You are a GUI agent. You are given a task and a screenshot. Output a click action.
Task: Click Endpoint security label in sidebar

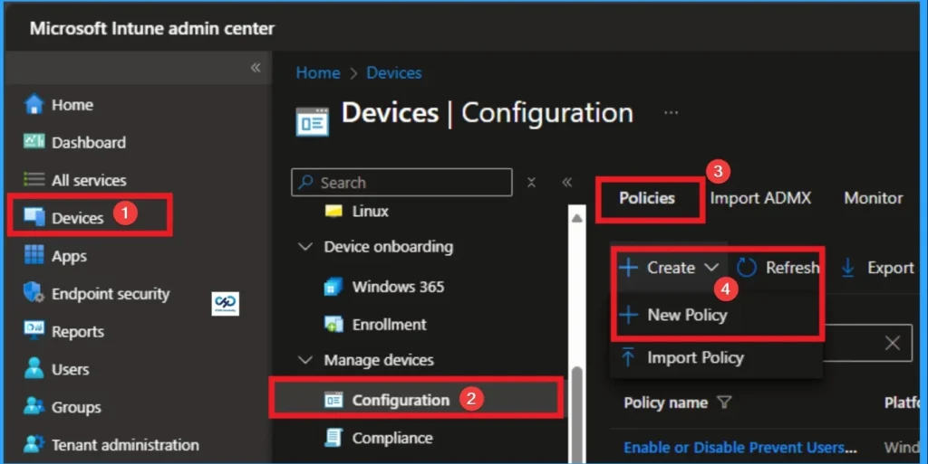tap(111, 293)
